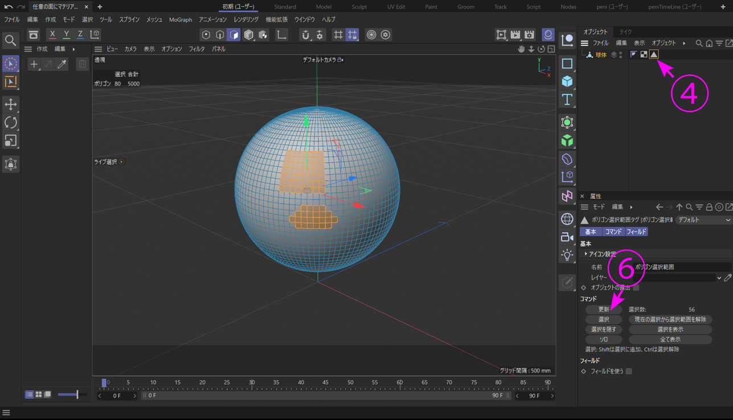
Task: Check the オブジェクトの露出 checkbox
Action: pos(636,287)
